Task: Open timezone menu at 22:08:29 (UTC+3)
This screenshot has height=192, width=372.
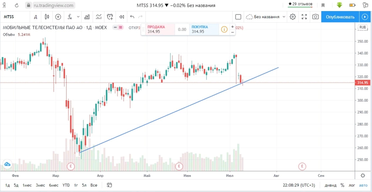Action: [x=299, y=185]
